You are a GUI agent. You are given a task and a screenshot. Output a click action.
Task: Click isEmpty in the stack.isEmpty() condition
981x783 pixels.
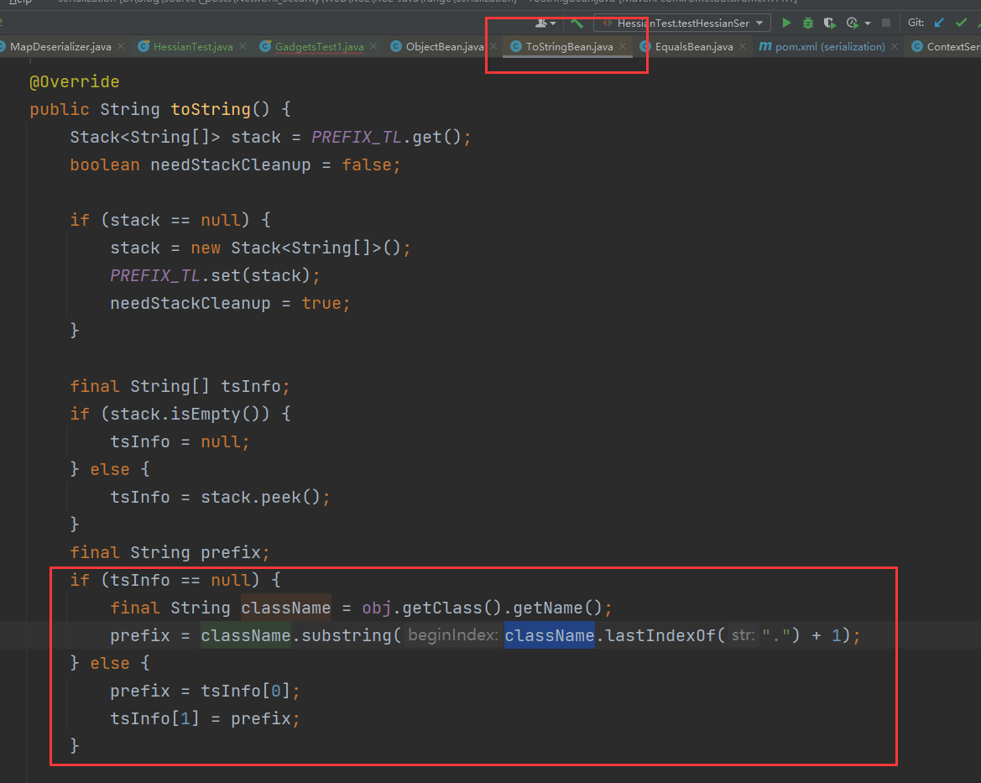[206, 414]
